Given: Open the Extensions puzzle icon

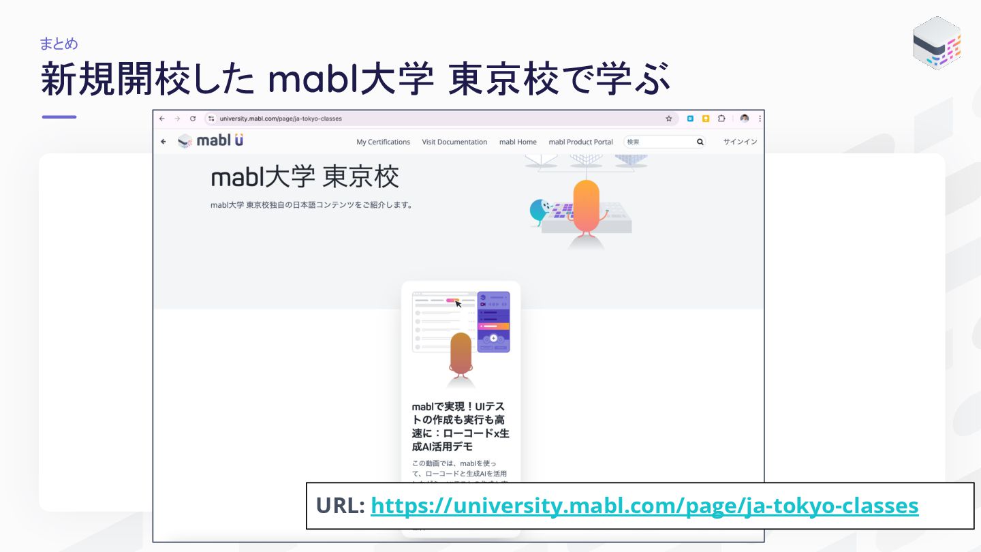Looking at the screenshot, I should [721, 119].
